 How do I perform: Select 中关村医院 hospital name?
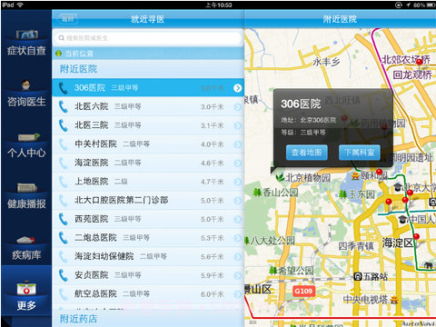(95, 144)
